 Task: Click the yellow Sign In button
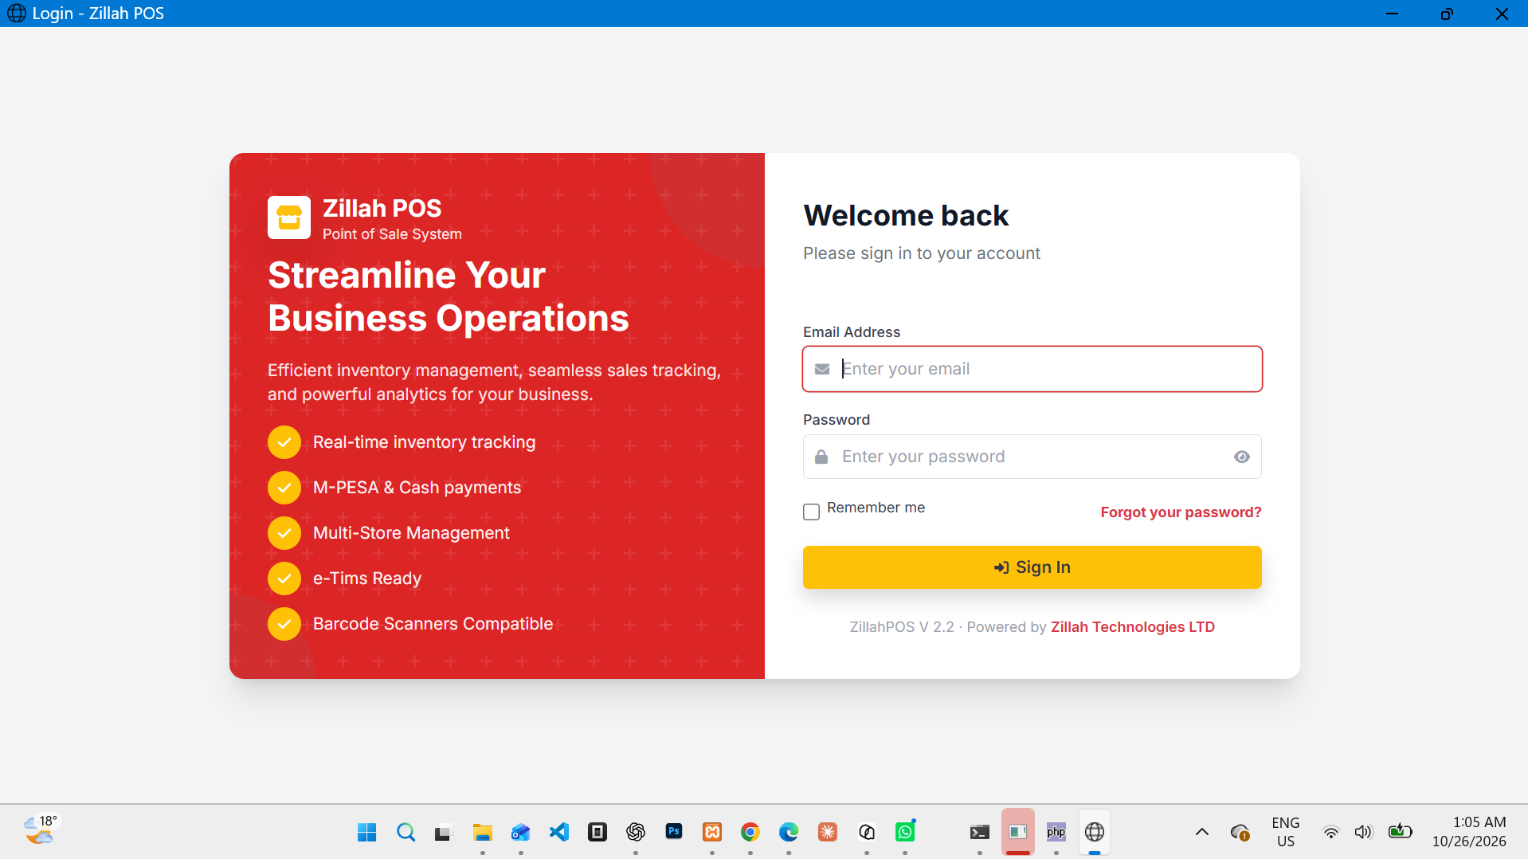(x=1032, y=567)
